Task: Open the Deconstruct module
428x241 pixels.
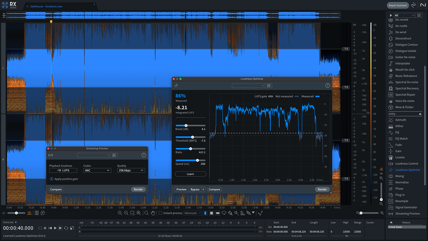Action: (403, 39)
